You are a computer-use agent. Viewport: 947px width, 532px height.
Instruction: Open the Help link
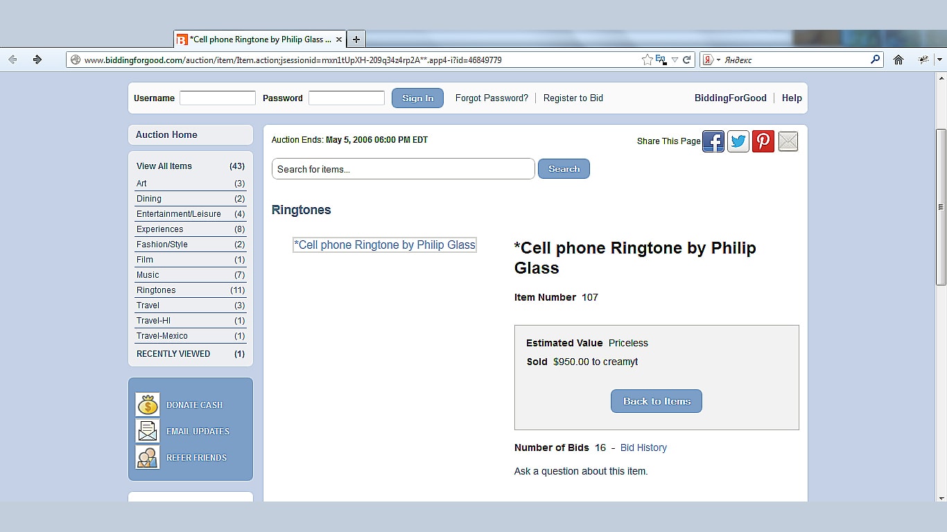click(792, 98)
